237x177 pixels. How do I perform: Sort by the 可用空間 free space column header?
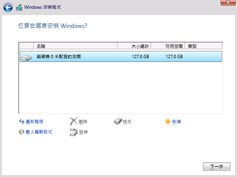[168, 46]
